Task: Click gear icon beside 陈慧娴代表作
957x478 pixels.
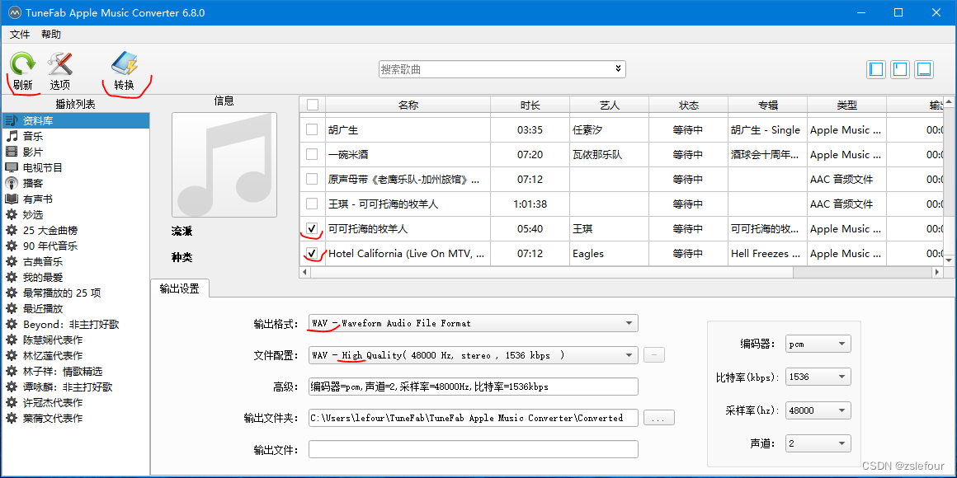Action: click(11, 340)
